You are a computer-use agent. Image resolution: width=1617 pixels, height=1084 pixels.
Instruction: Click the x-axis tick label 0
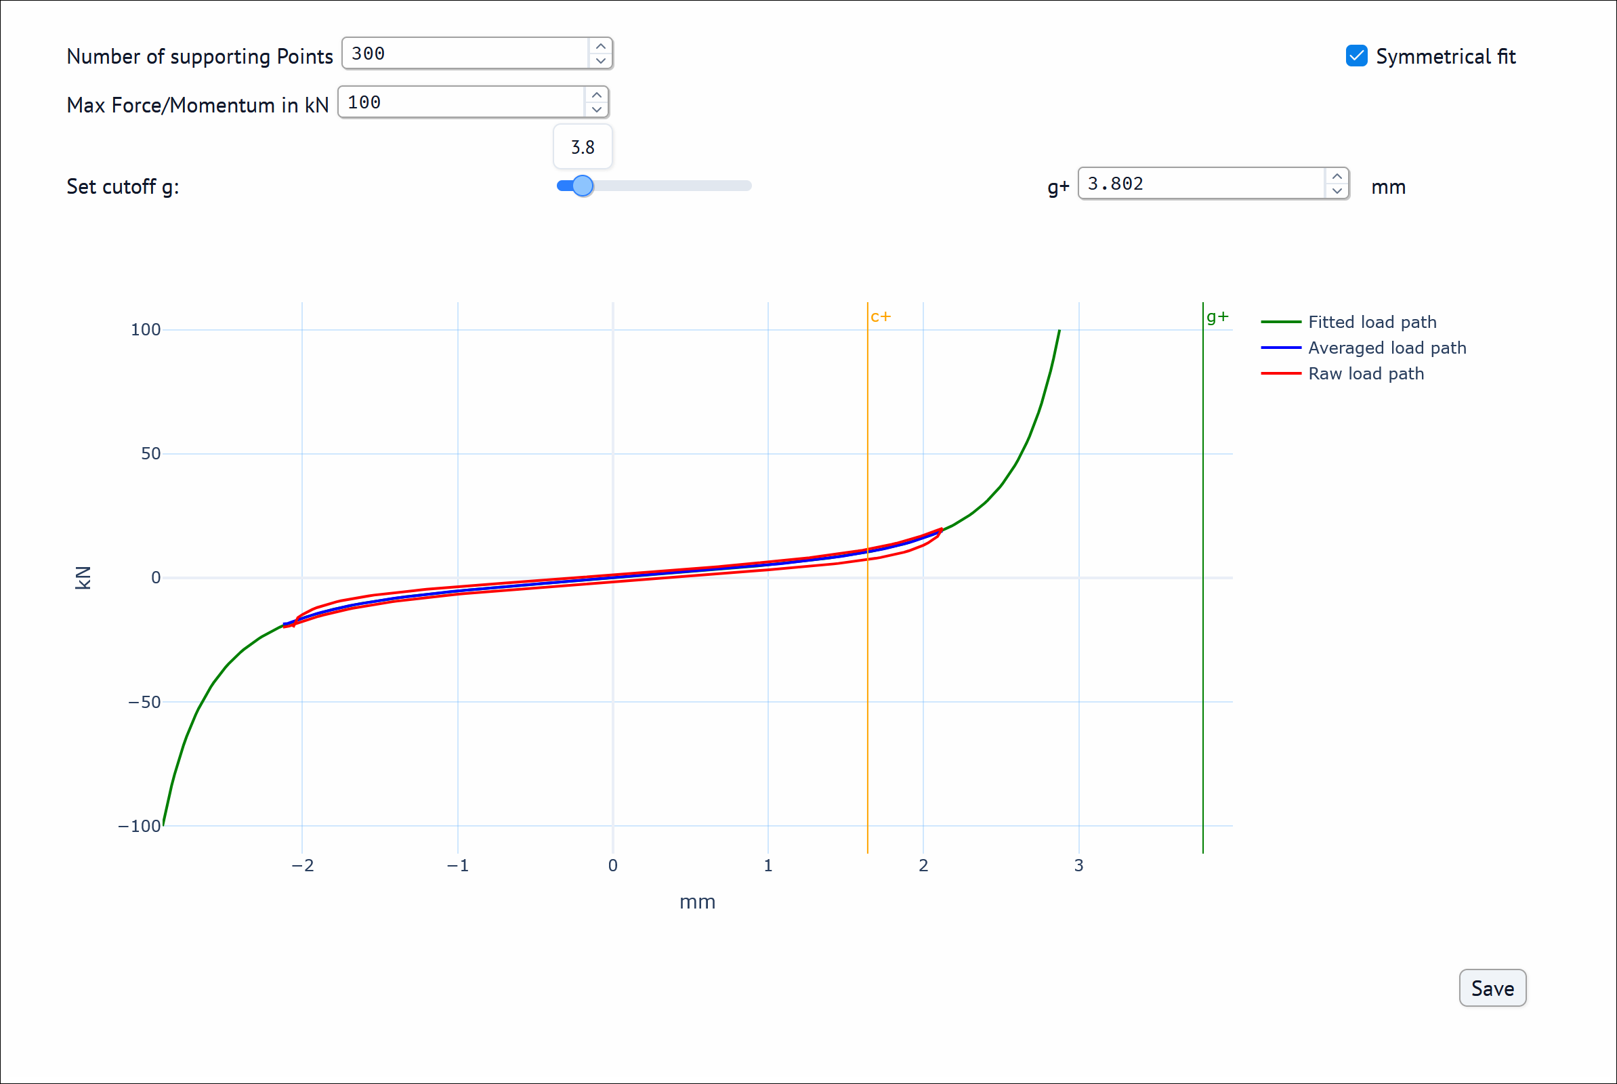pyautogui.click(x=613, y=866)
